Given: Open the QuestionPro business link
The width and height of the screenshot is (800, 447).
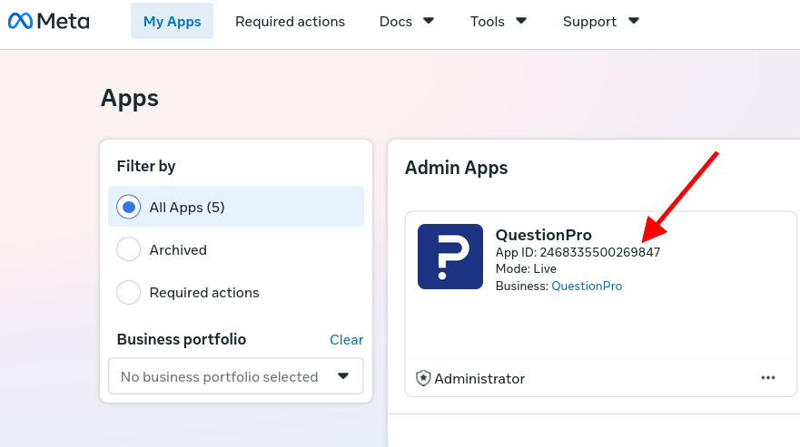Looking at the screenshot, I should 587,286.
